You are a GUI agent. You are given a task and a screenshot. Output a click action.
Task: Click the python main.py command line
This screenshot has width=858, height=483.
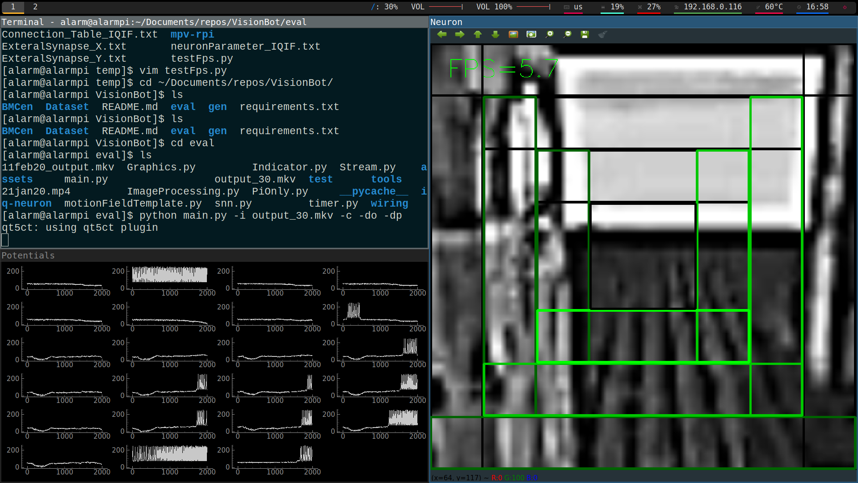pyautogui.click(x=202, y=216)
